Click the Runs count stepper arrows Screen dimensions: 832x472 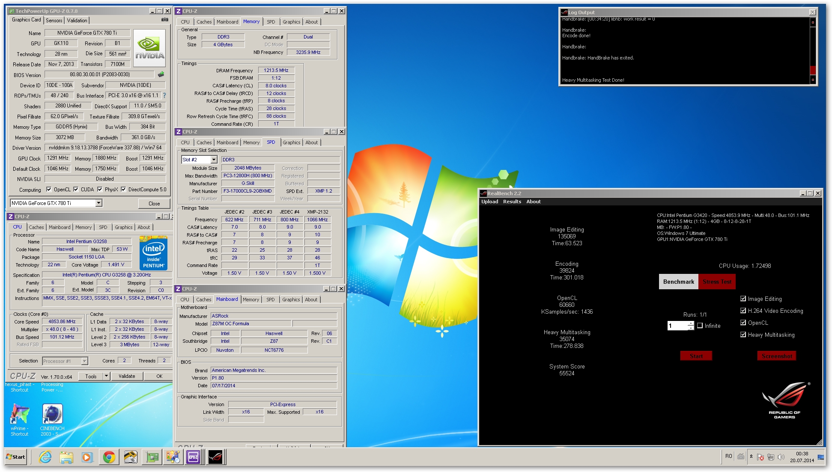[690, 326]
